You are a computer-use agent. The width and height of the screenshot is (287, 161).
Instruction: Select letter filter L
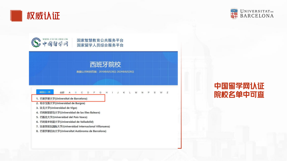(130, 93)
